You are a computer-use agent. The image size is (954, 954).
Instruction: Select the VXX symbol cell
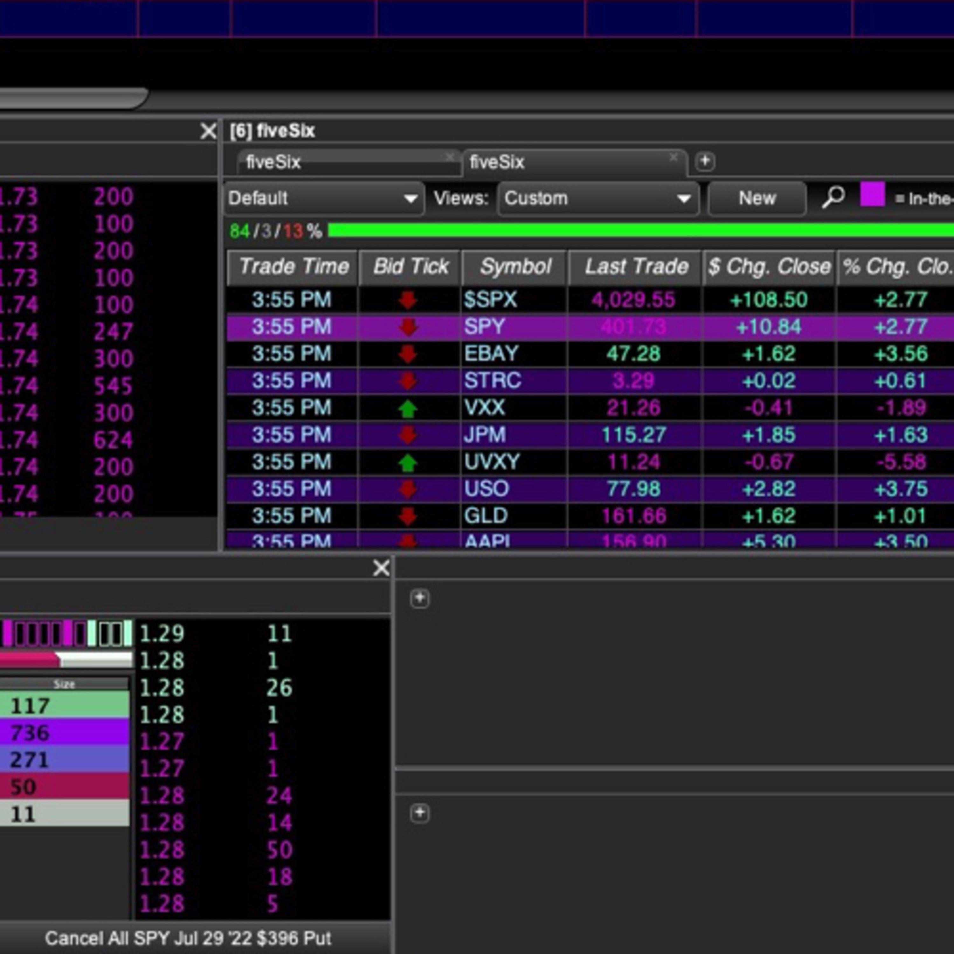click(x=515, y=408)
